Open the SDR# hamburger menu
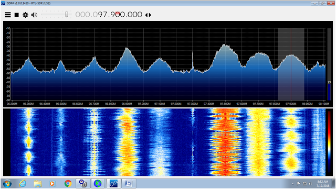The width and height of the screenshot is (336, 189). pos(8,15)
